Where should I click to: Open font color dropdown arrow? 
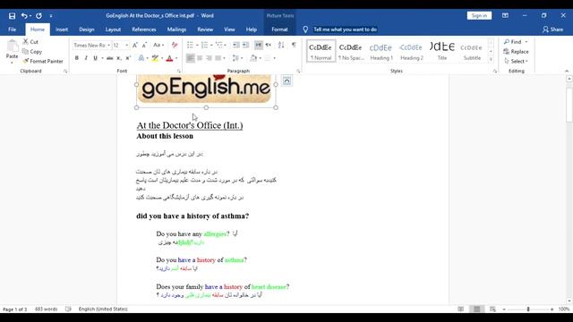pos(176,58)
